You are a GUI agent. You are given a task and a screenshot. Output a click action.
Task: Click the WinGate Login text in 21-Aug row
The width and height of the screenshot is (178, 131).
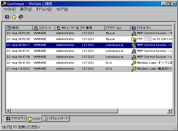[155, 69]
